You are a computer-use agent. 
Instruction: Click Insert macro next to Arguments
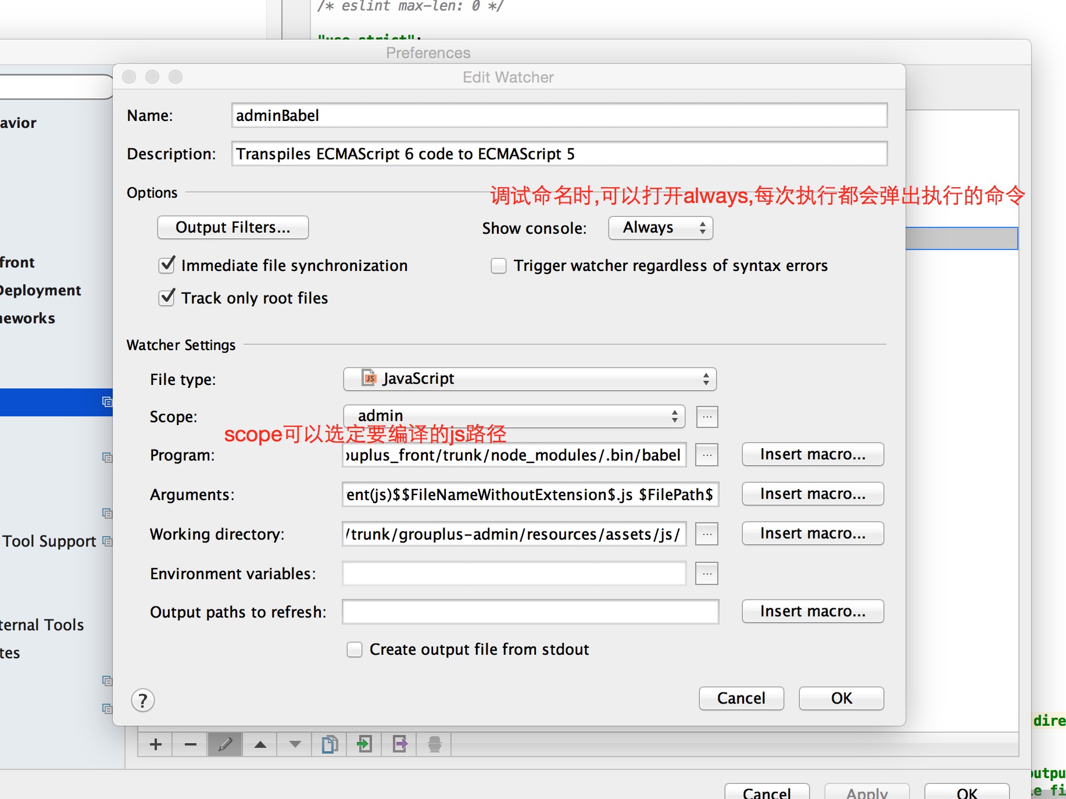pos(812,494)
